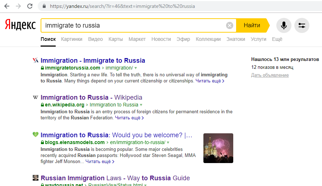Click the browser forward arrow
Screen dimensions: 322x186
pyautogui.click(x=18, y=6)
